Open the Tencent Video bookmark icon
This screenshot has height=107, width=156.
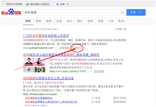27,4
